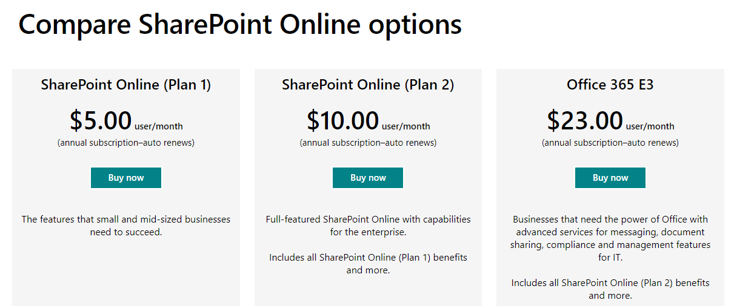Click the $5.00 price text

click(101, 120)
